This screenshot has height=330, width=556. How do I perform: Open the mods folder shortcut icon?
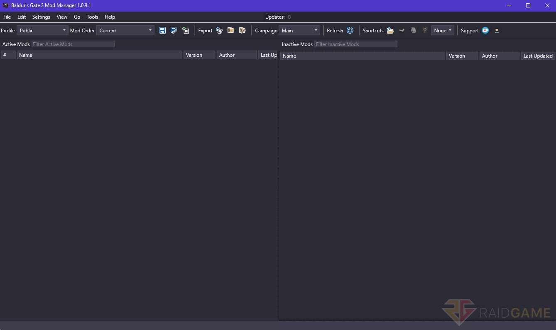[390, 30]
